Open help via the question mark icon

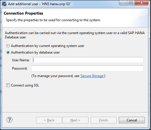tap(9, 120)
